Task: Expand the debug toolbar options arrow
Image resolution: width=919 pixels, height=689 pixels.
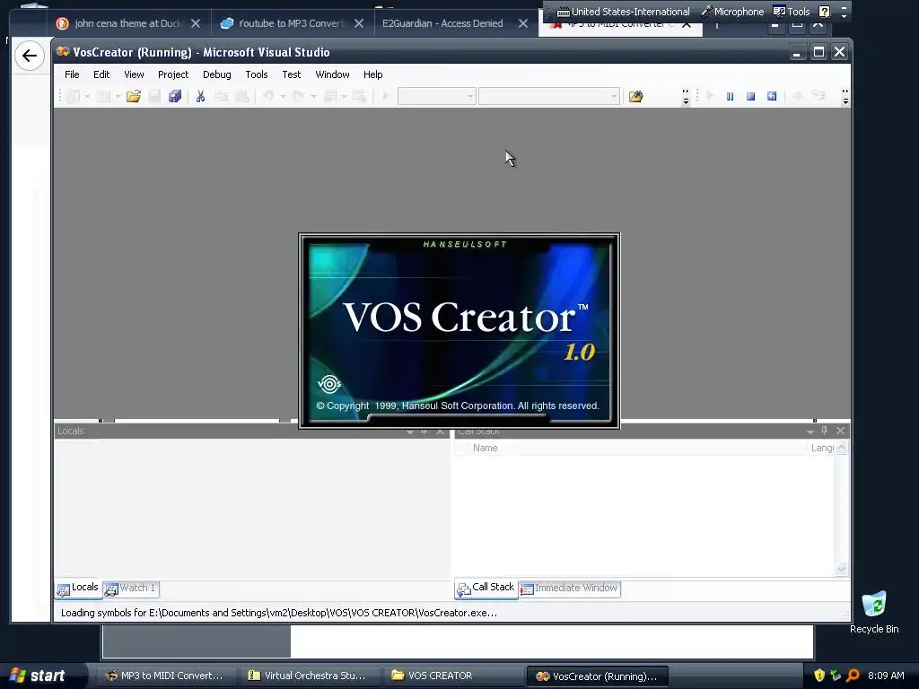Action: click(x=845, y=97)
